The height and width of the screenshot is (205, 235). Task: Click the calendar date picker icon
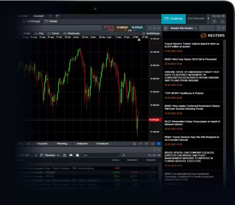65,155
